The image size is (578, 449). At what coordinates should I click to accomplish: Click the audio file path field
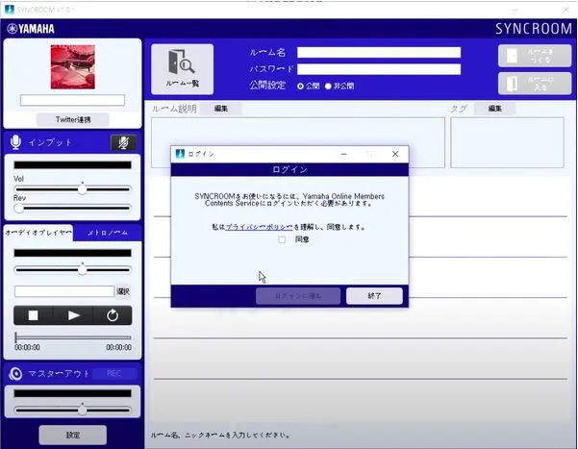tap(64, 291)
